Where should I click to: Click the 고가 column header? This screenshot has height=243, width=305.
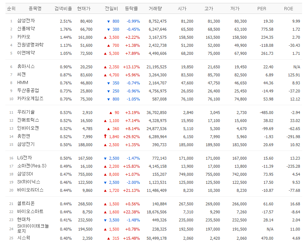[209, 8]
